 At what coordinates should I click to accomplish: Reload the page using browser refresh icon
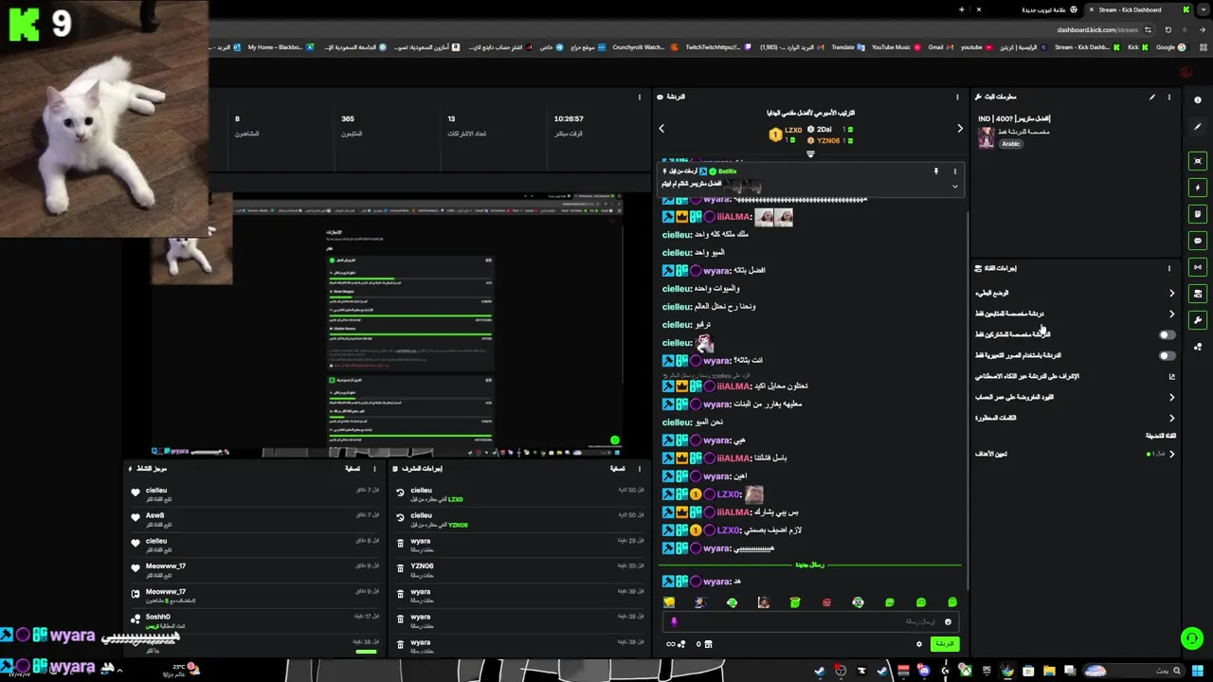[x=1168, y=29]
